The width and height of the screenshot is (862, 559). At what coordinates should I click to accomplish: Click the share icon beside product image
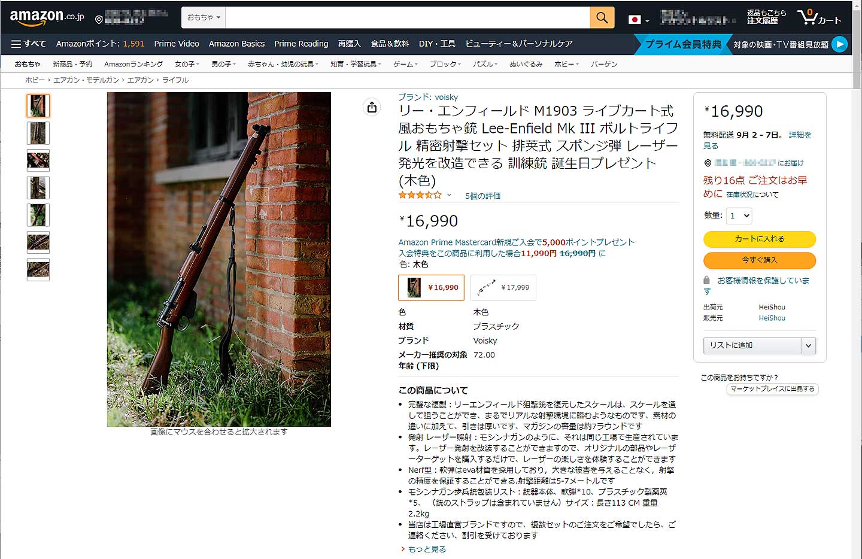click(372, 107)
